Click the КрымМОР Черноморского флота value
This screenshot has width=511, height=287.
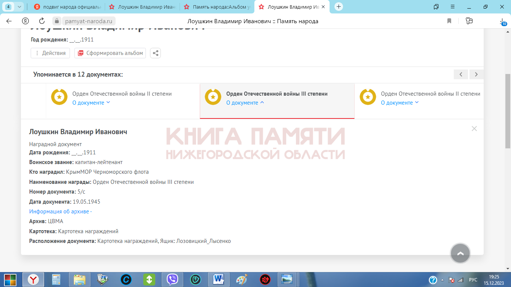click(107, 172)
